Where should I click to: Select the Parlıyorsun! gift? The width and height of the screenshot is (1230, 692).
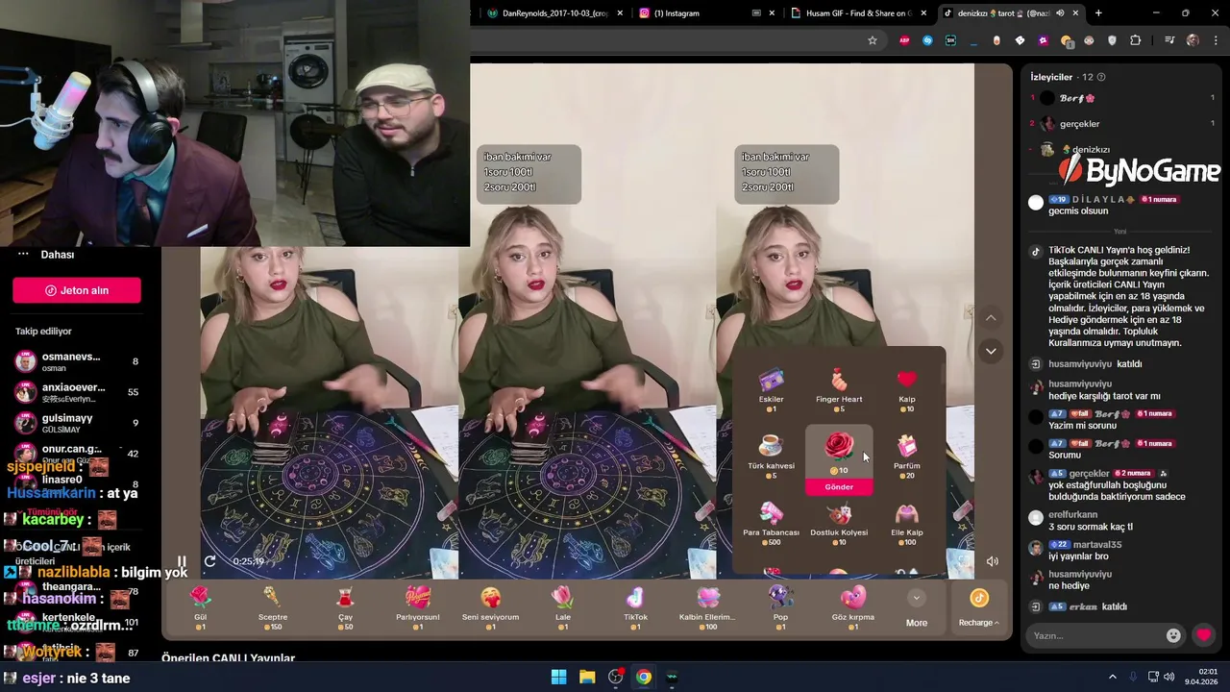point(418,607)
